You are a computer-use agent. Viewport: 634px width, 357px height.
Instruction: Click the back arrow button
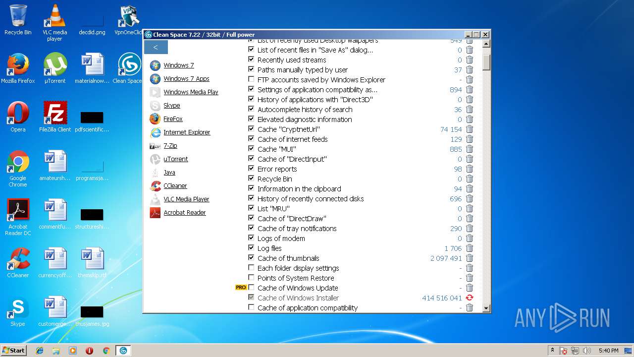point(156,47)
